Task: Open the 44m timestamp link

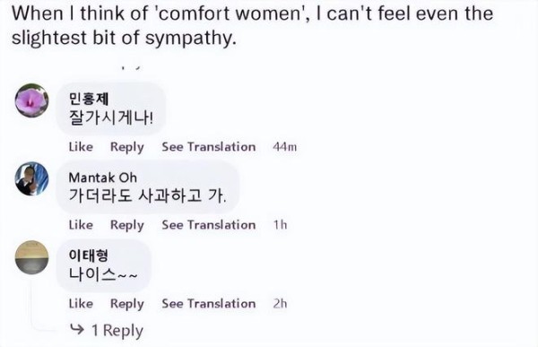Action: tap(285, 147)
